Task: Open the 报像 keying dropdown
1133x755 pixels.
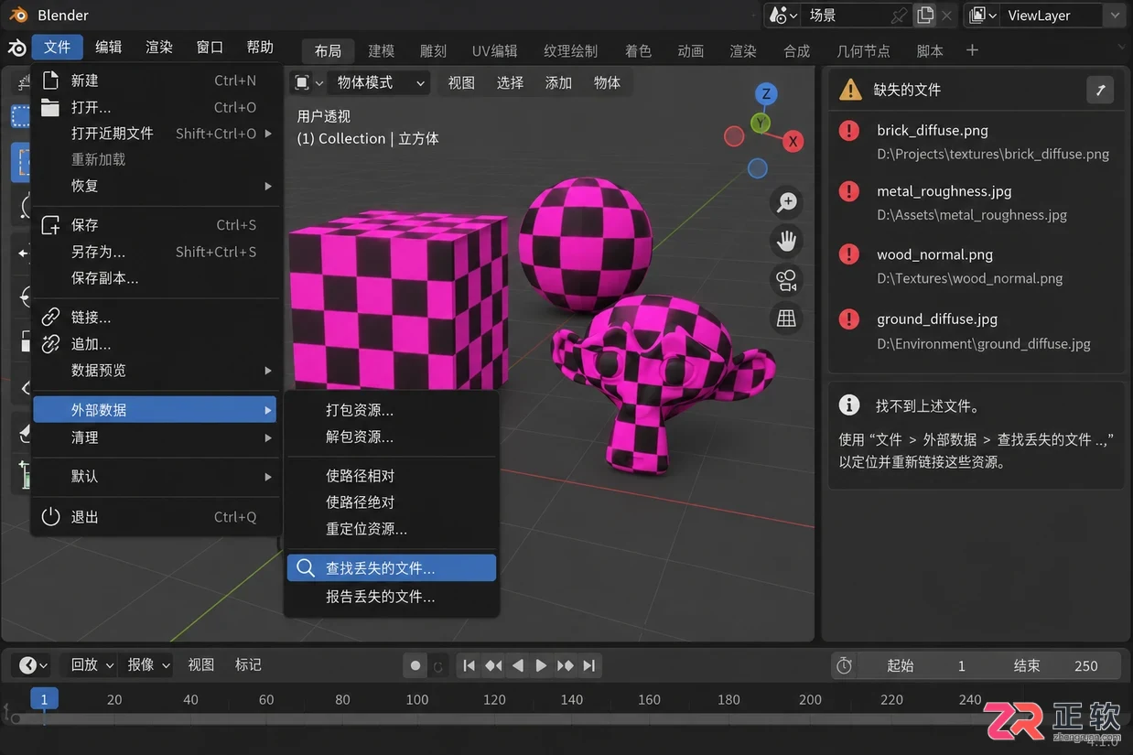Action: click(x=147, y=665)
